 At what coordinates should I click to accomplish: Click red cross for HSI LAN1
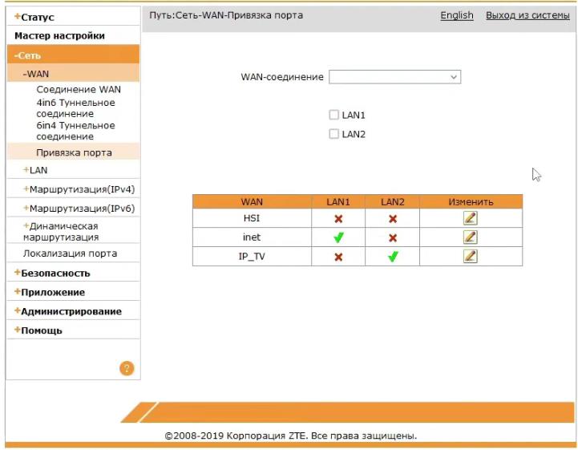[x=338, y=218]
